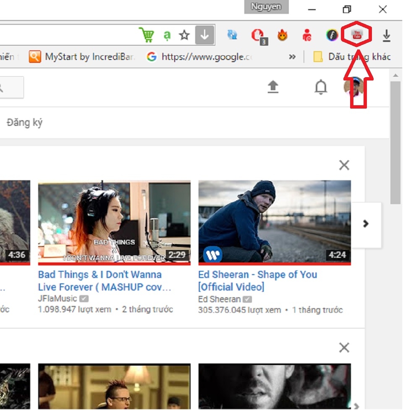Click the green 'ạ' Vietnamese input icon
Screen dimensions: 403x410
pyautogui.click(x=167, y=35)
